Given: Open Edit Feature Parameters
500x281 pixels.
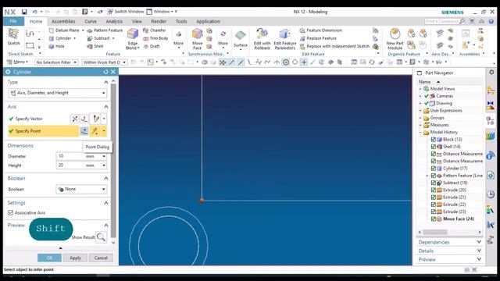Looking at the screenshot, I should pyautogui.click(x=285, y=39).
